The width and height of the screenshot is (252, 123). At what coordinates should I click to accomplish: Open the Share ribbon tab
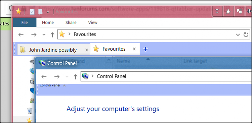71,22
